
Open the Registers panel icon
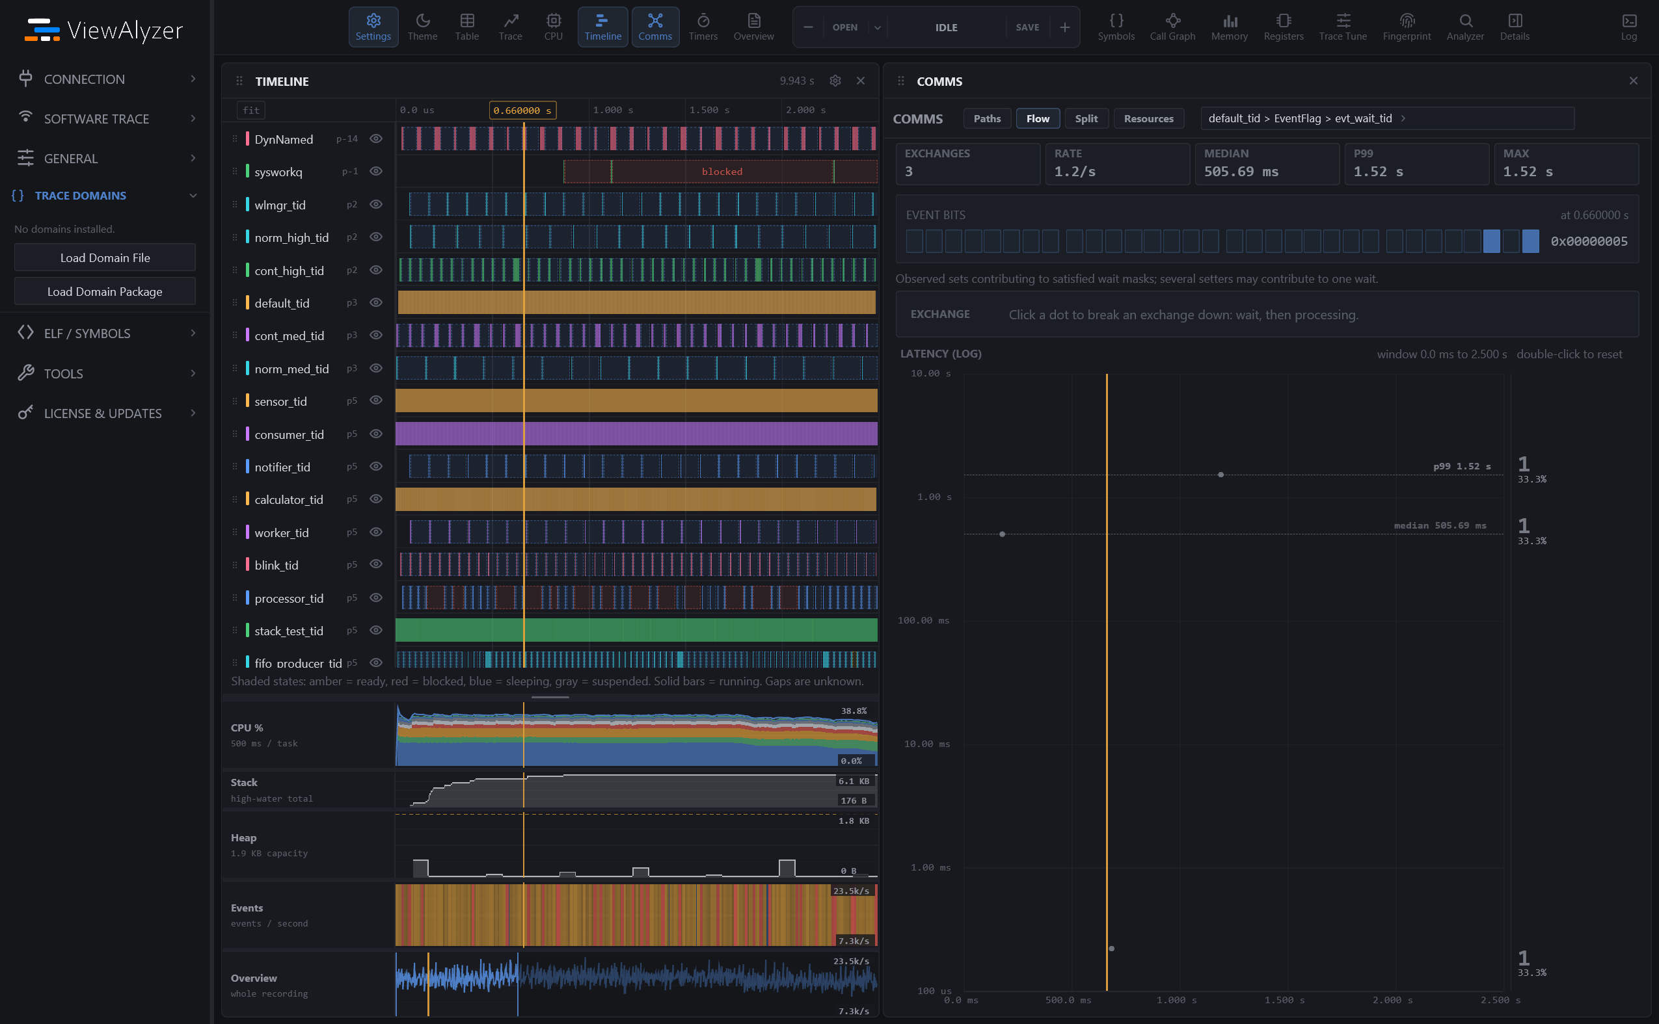pyautogui.click(x=1284, y=27)
